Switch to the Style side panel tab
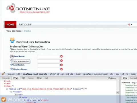 coord(125,78)
